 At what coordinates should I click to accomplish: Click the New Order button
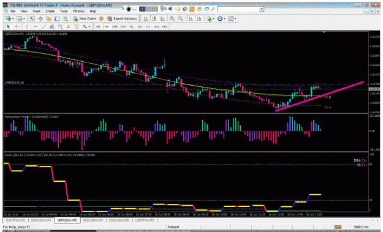click(x=85, y=18)
